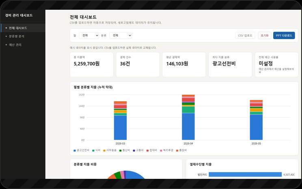Click the 최다 지출 분류 광고선전비 card

230,64
